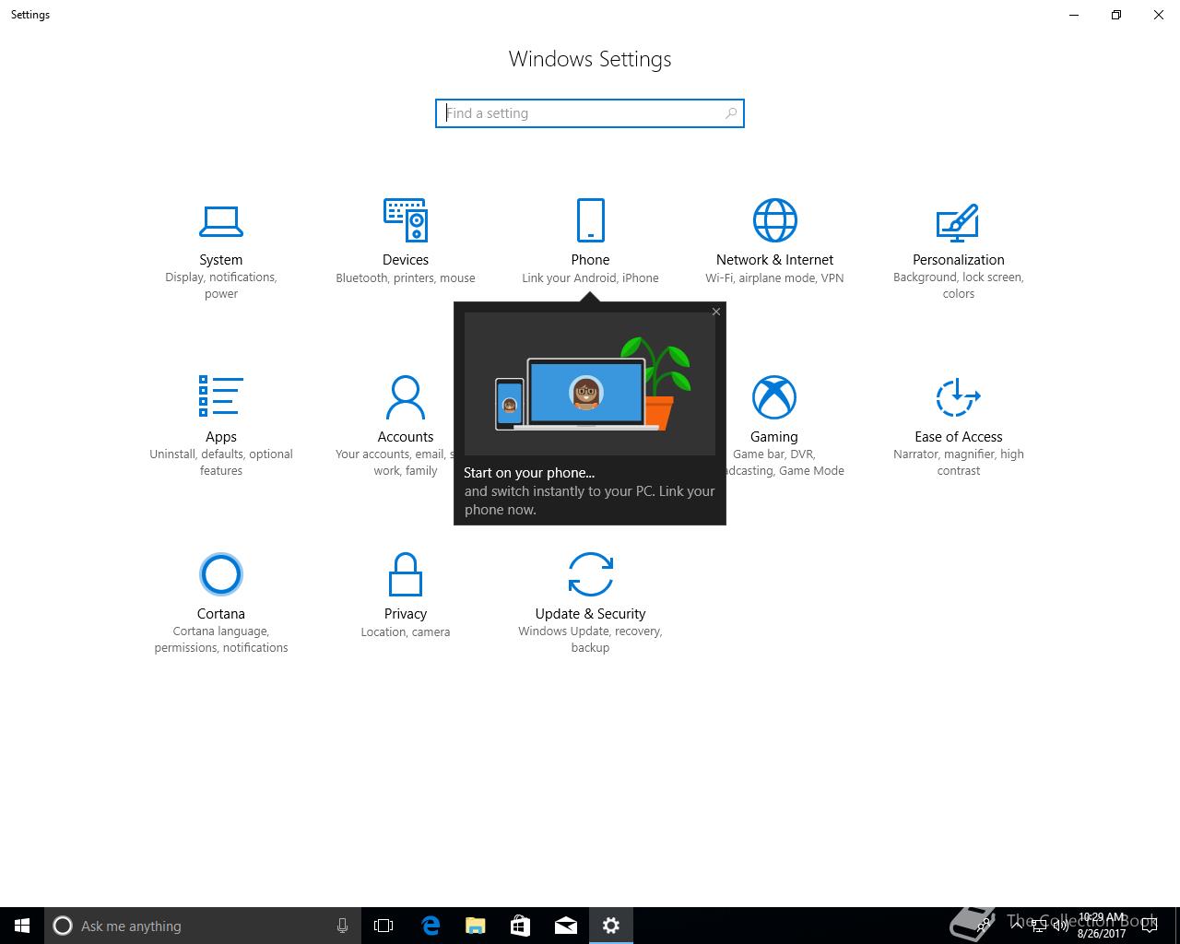Screen dimensions: 1180x944
Task: Open Personalization paintbrush icon
Action: (x=958, y=221)
